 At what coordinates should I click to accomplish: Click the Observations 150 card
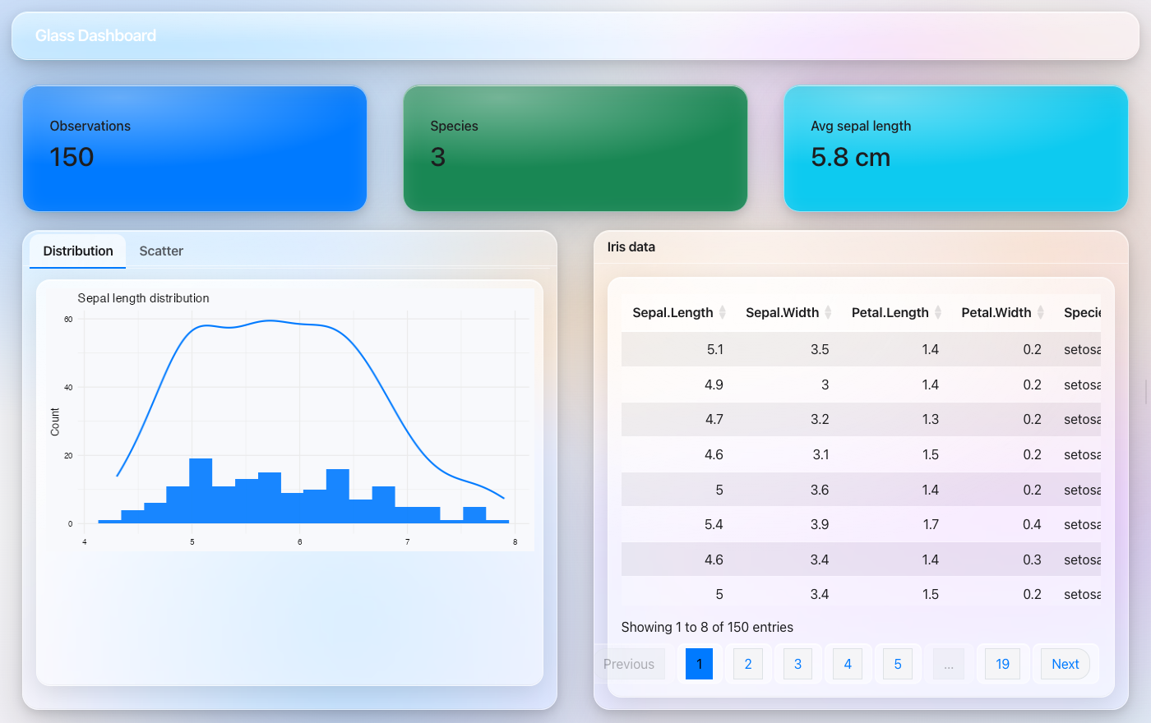195,149
